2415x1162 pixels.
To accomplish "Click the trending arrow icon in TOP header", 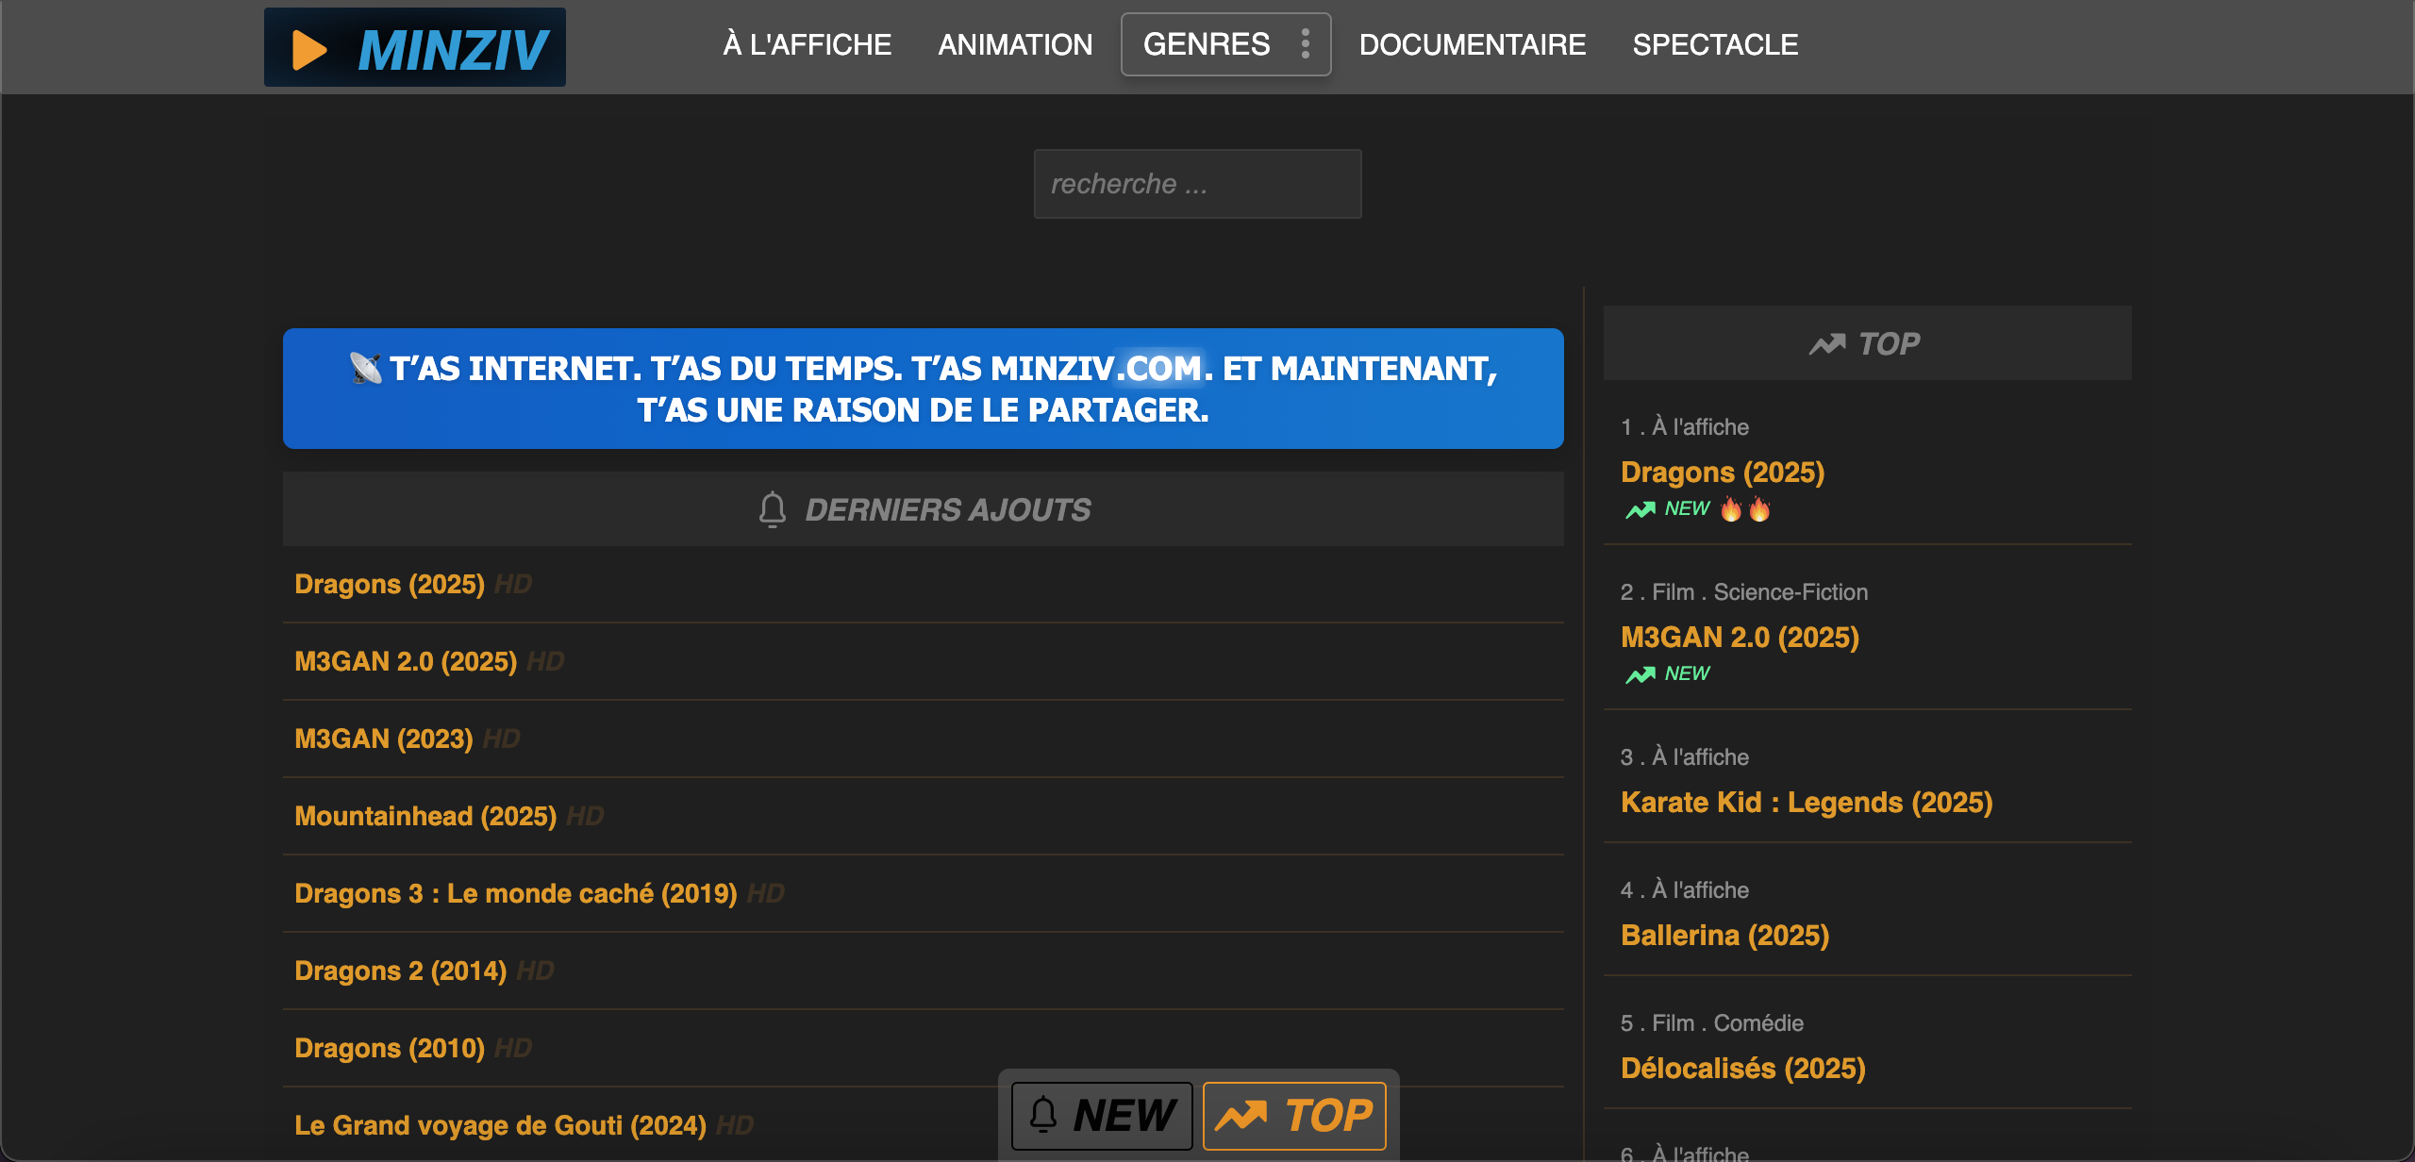I will (x=1827, y=344).
